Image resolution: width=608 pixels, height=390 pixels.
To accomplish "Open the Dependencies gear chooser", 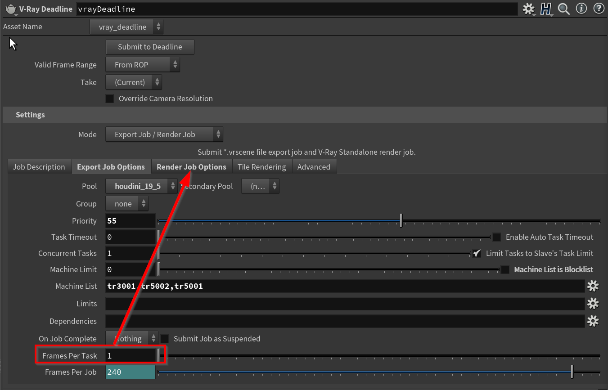I will click(x=593, y=321).
